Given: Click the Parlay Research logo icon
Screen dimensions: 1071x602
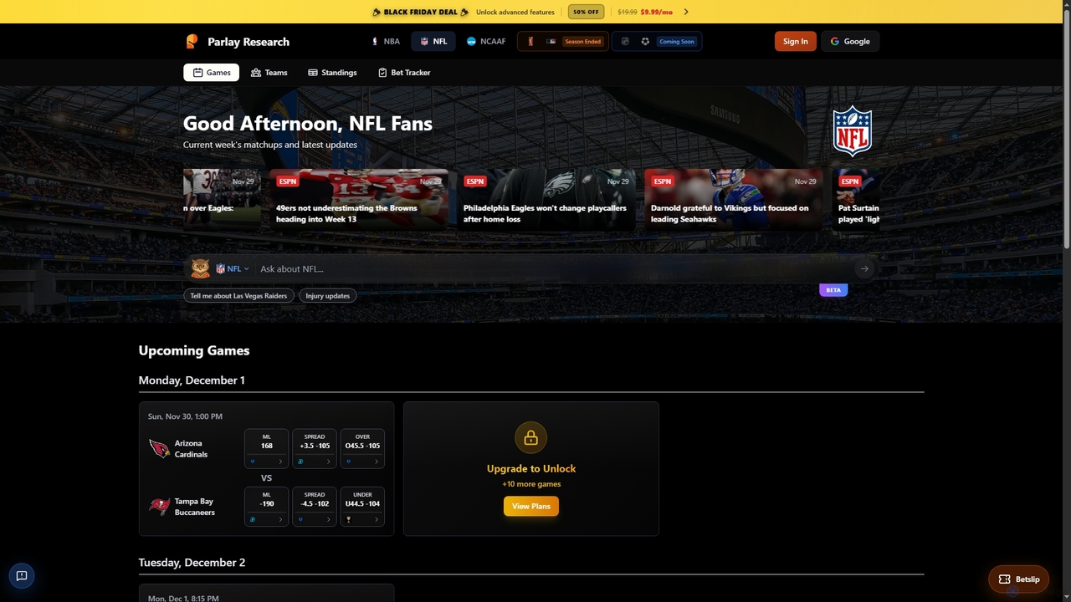Looking at the screenshot, I should pos(192,41).
